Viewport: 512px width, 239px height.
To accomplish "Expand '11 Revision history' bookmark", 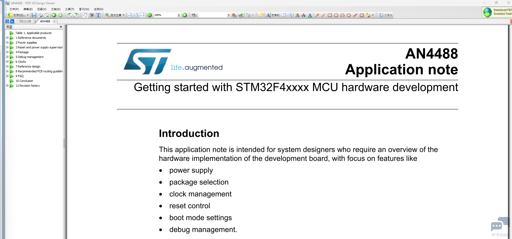I will (7, 86).
